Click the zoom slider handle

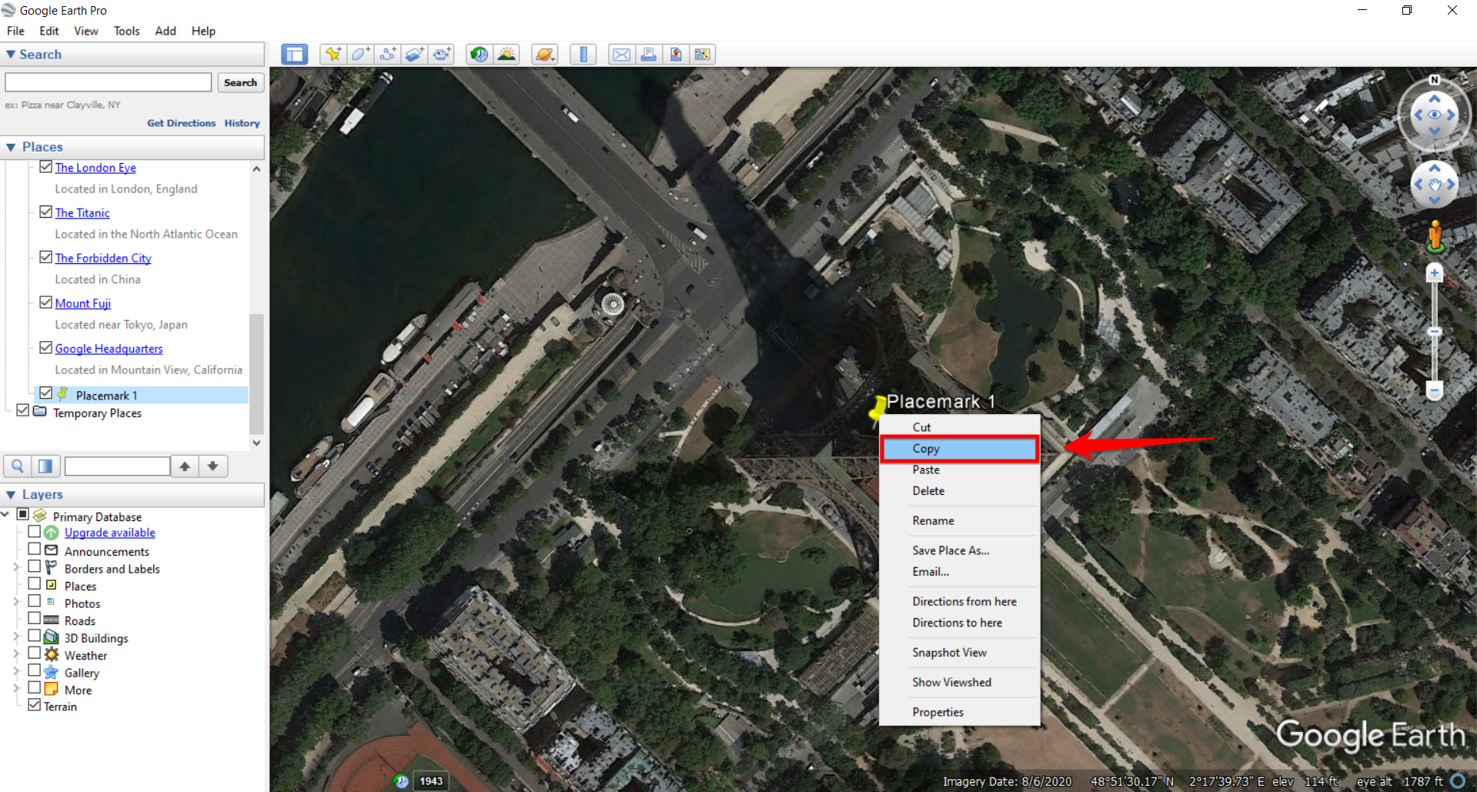point(1434,332)
